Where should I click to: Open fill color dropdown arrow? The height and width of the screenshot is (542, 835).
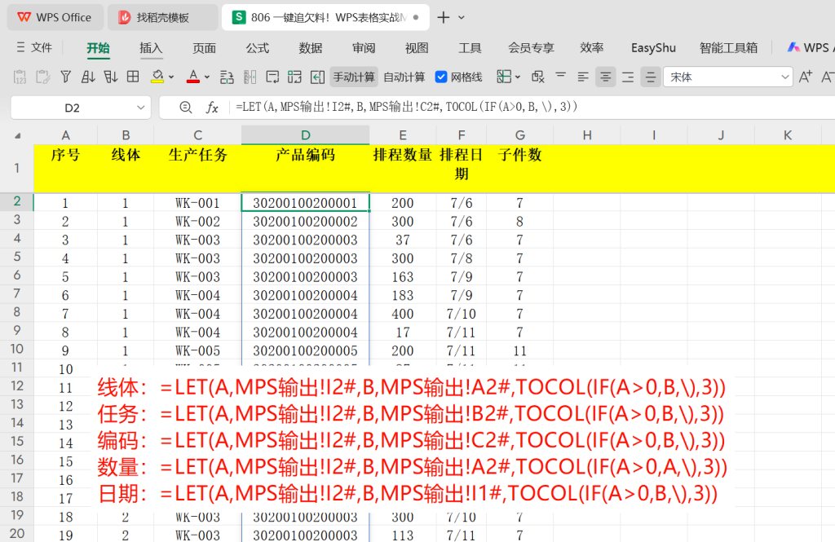click(171, 77)
